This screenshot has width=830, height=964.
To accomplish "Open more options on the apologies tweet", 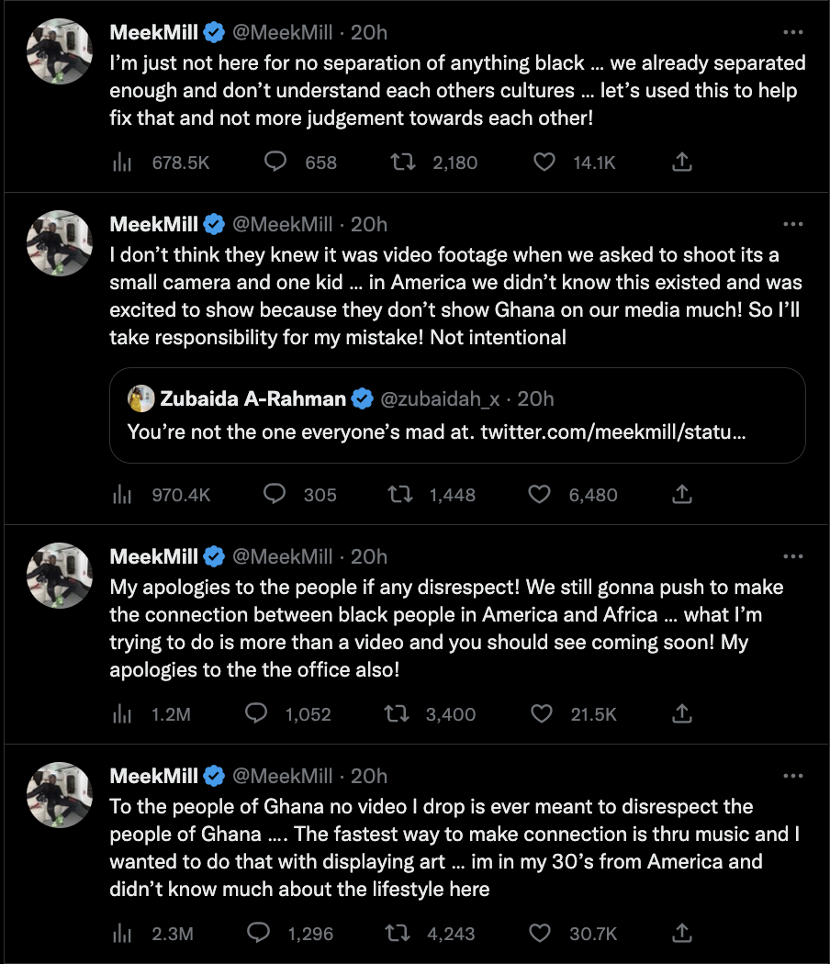I will 792,556.
